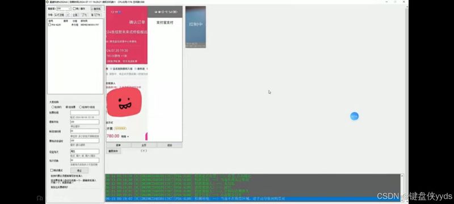Select the blue highlighted last log line
Viewport: 454px width, 204px height.
(x=253, y=199)
